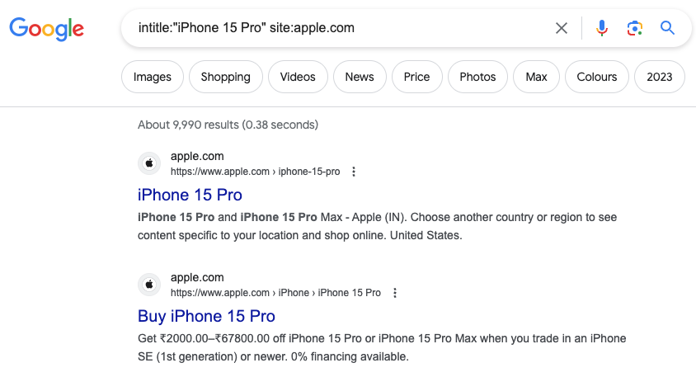Open the "Buy iPhone 15 Pro" link
Viewport: 696px width, 377px height.
(206, 316)
